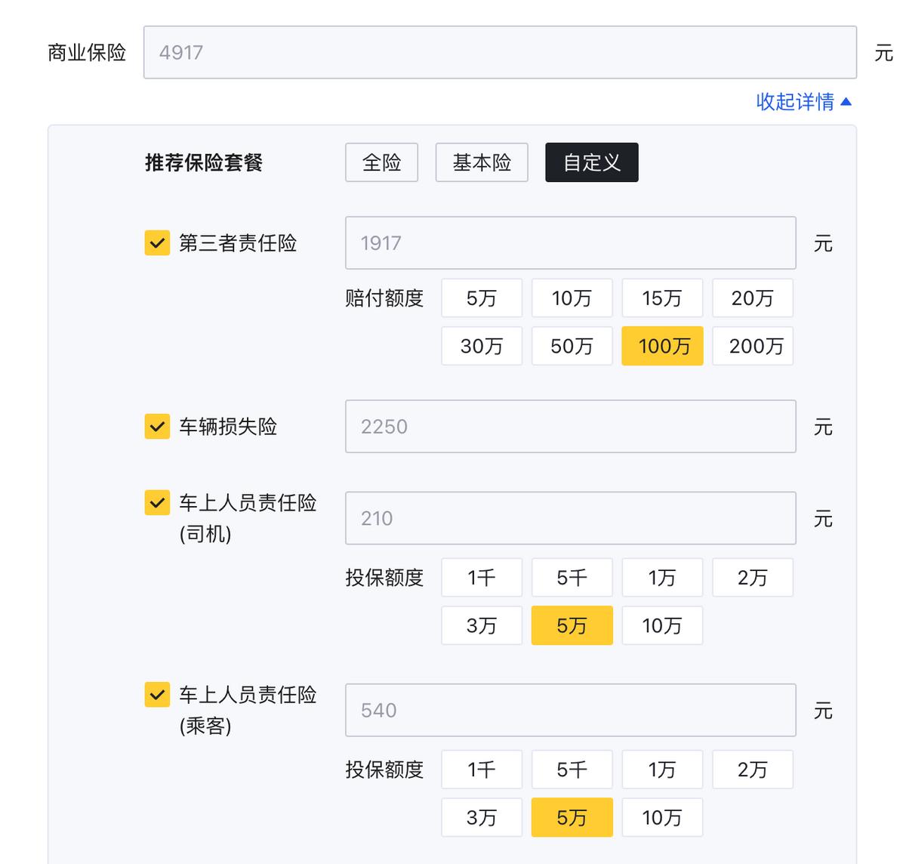Toggle 车上人员责任险(乘客) checkbox
This screenshot has height=864, width=906.
(157, 695)
